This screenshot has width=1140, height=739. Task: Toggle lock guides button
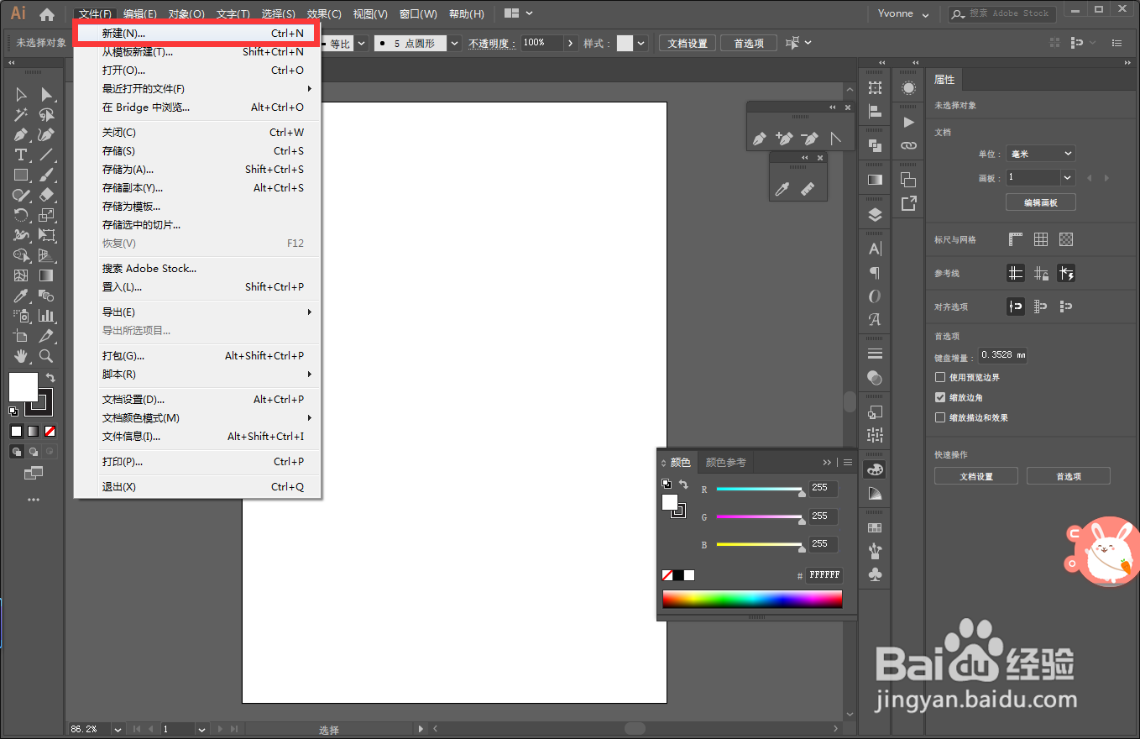point(1041,273)
